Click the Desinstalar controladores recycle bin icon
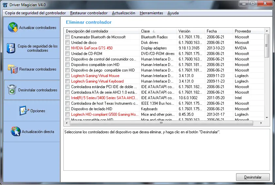The width and height of the screenshot is (275, 185). [x=12, y=90]
